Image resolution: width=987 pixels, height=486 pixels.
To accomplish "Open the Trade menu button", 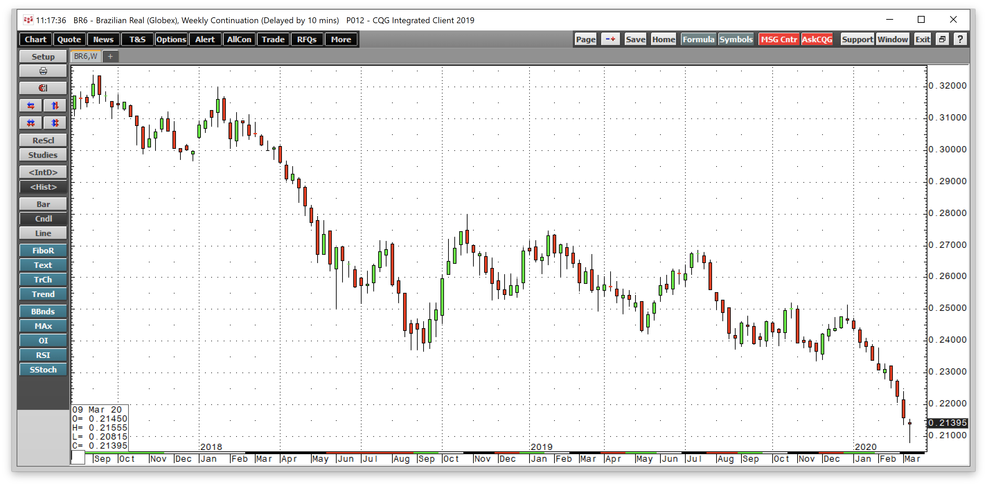I will [273, 39].
